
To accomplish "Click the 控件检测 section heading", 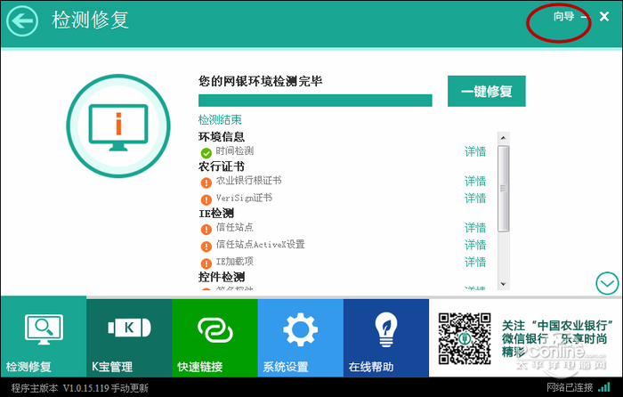I will coord(222,277).
